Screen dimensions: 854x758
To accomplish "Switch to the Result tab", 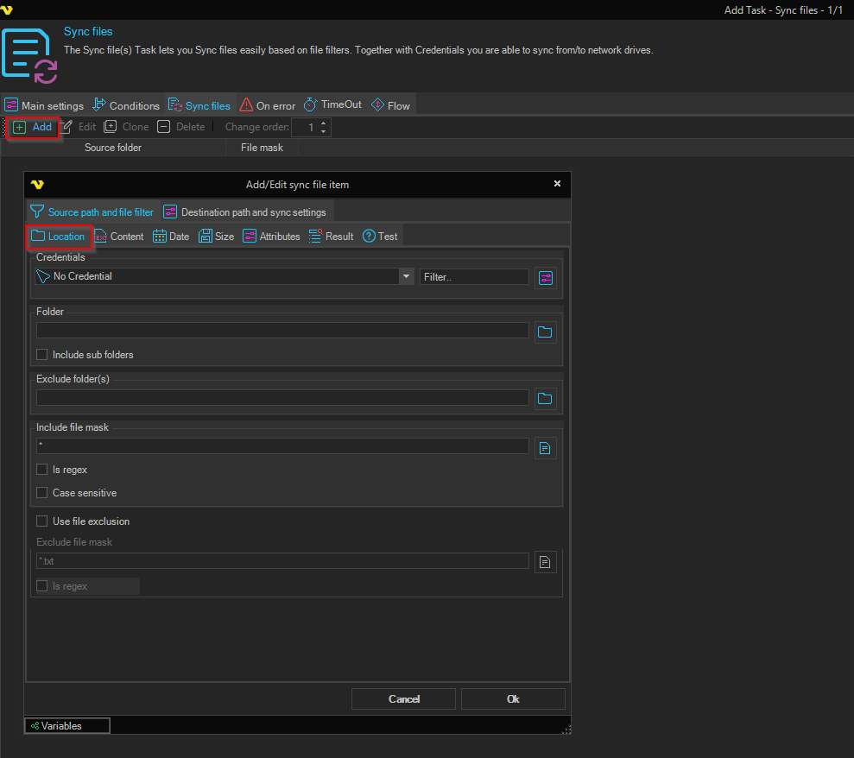I will pos(331,237).
